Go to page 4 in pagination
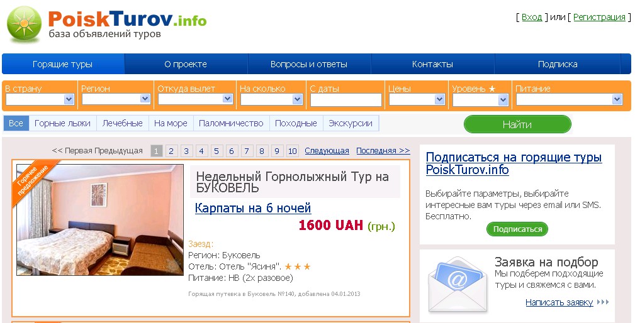635x323 pixels. (201, 151)
